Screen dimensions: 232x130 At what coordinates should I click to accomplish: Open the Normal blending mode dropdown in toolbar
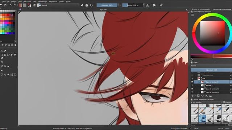(x=60, y=5)
